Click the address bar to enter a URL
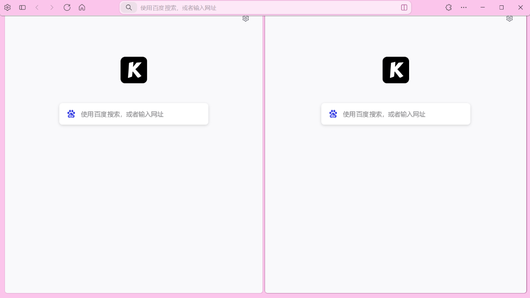Viewport: 530px width, 298px height. point(265,7)
